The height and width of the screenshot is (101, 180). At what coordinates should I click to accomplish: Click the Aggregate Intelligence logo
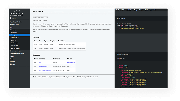tap(17, 13)
